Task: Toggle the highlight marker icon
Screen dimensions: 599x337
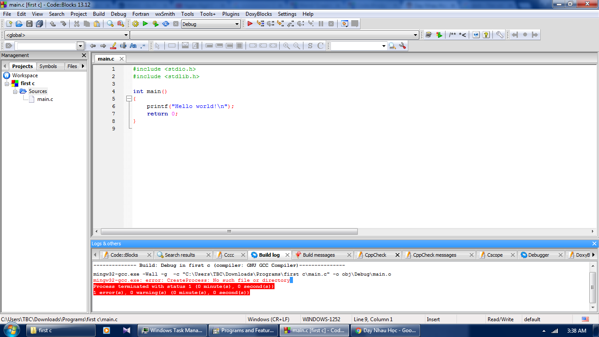Action: pyautogui.click(x=113, y=46)
